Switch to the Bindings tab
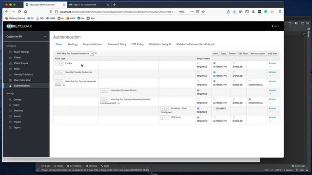The width and height of the screenshot is (312, 175). pyautogui.click(x=73, y=44)
